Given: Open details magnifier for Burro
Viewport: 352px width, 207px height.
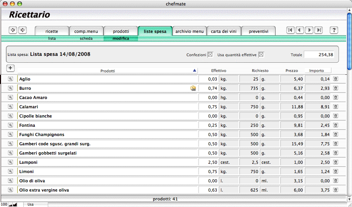Looking at the screenshot, I should (10, 88).
